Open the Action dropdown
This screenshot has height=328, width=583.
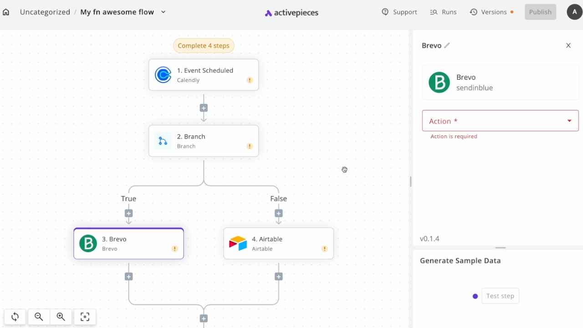point(500,121)
